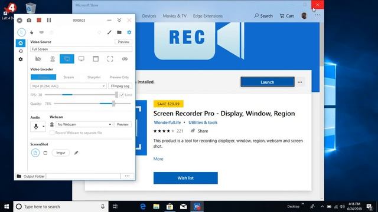Select the highlighted FFmpeg encoder tab
The height and width of the screenshot is (212, 378).
43,77
